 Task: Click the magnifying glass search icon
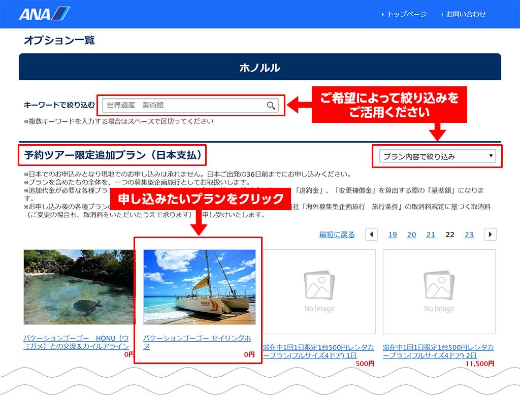pyautogui.click(x=271, y=106)
